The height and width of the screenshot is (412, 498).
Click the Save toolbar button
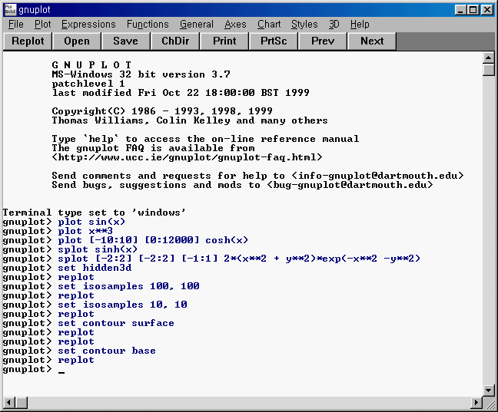[x=126, y=41]
